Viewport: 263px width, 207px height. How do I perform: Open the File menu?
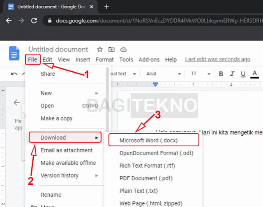(x=32, y=59)
